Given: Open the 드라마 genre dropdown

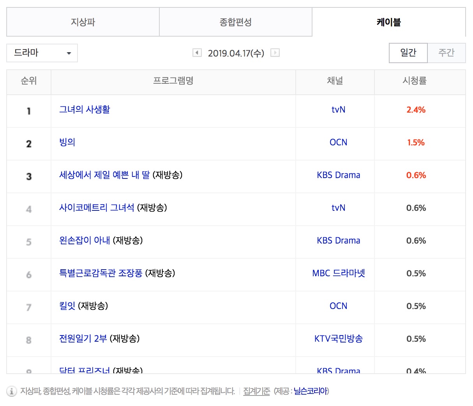Looking at the screenshot, I should (42, 53).
